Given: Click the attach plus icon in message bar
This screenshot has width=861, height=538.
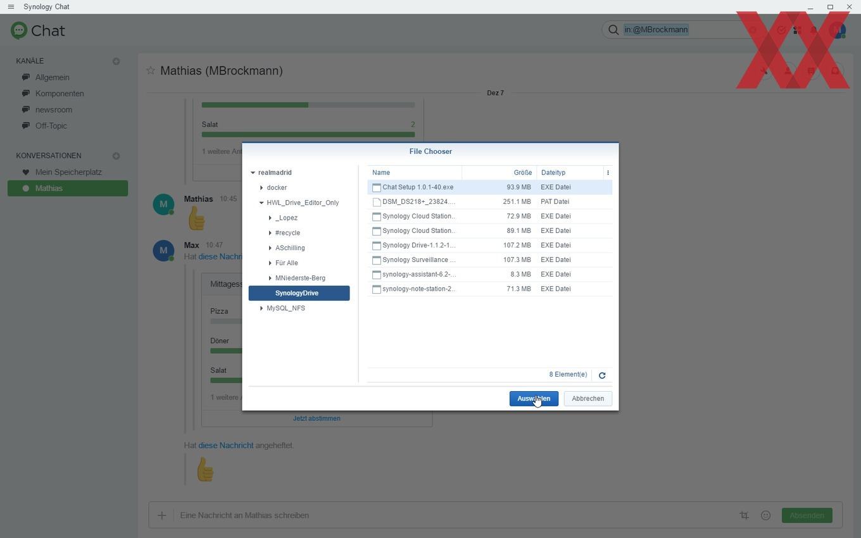Looking at the screenshot, I should point(161,515).
